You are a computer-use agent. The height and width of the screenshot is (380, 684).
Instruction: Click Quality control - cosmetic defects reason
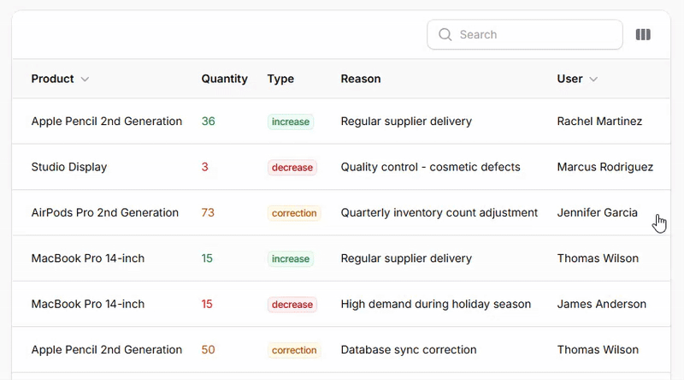pyautogui.click(x=431, y=167)
